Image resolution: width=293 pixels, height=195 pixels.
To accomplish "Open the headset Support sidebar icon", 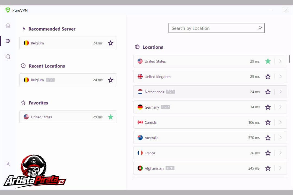I will click(8, 57).
